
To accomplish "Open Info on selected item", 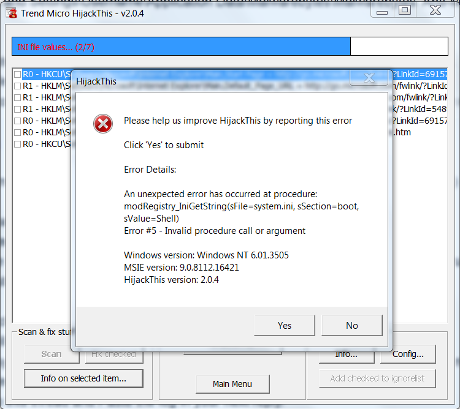I will click(83, 378).
